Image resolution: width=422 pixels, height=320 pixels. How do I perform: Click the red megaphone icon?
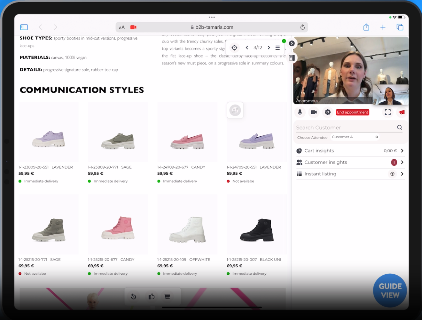(x=402, y=112)
